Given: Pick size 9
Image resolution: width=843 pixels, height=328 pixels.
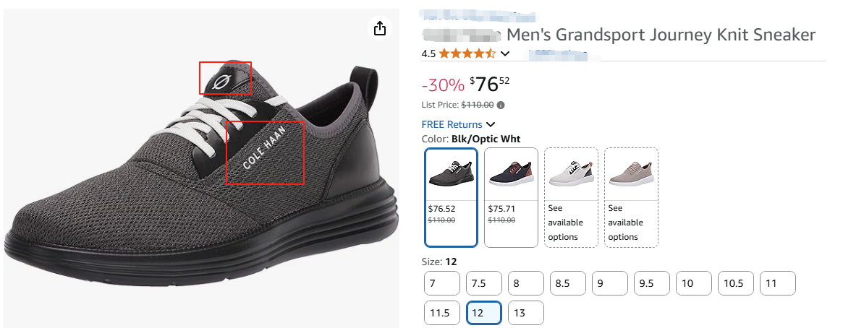Looking at the screenshot, I should coord(609,284).
